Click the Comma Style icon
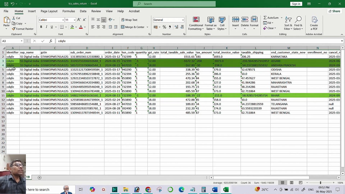The height and width of the screenshot is (194, 345). pyautogui.click(x=170, y=27)
